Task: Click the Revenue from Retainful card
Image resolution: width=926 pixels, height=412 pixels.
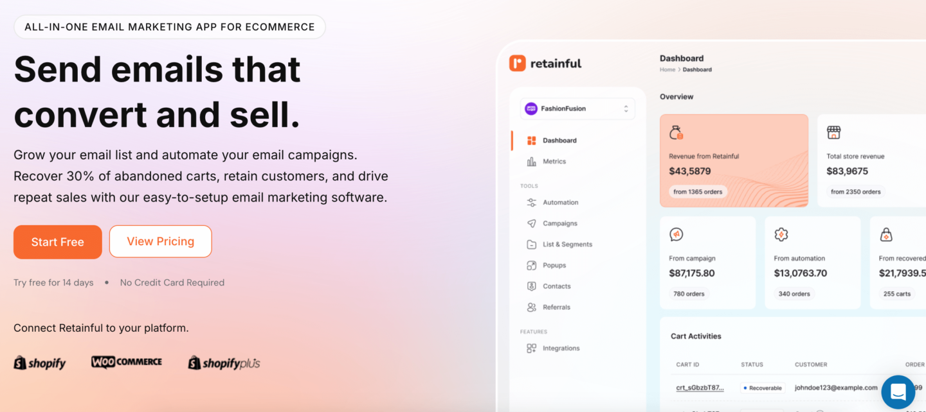Action: (734, 160)
